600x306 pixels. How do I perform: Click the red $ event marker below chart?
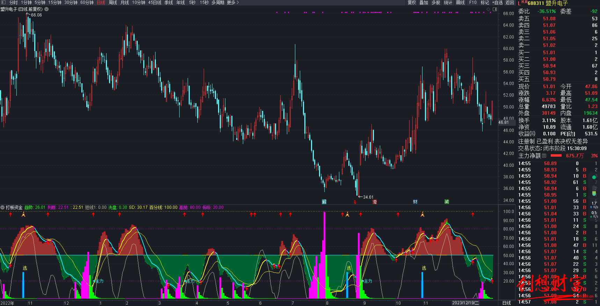pyautogui.click(x=355, y=202)
